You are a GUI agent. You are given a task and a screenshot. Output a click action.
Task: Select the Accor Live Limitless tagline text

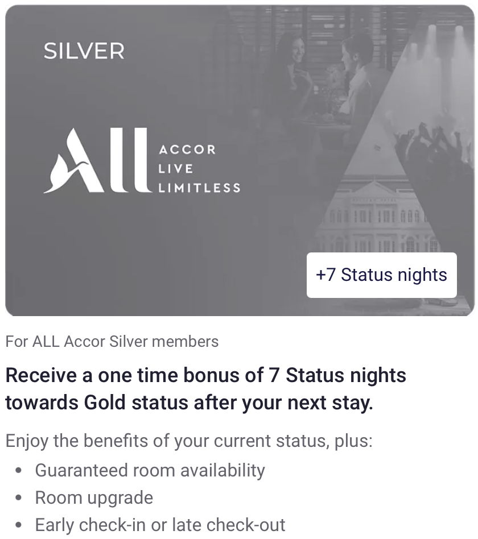point(199,169)
